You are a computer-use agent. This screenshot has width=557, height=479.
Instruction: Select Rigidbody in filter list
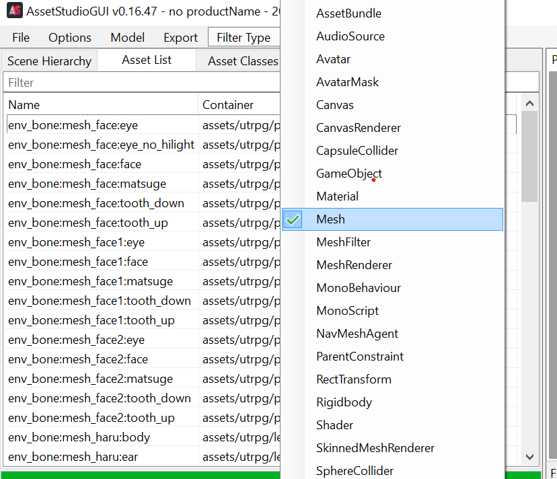click(x=392, y=402)
